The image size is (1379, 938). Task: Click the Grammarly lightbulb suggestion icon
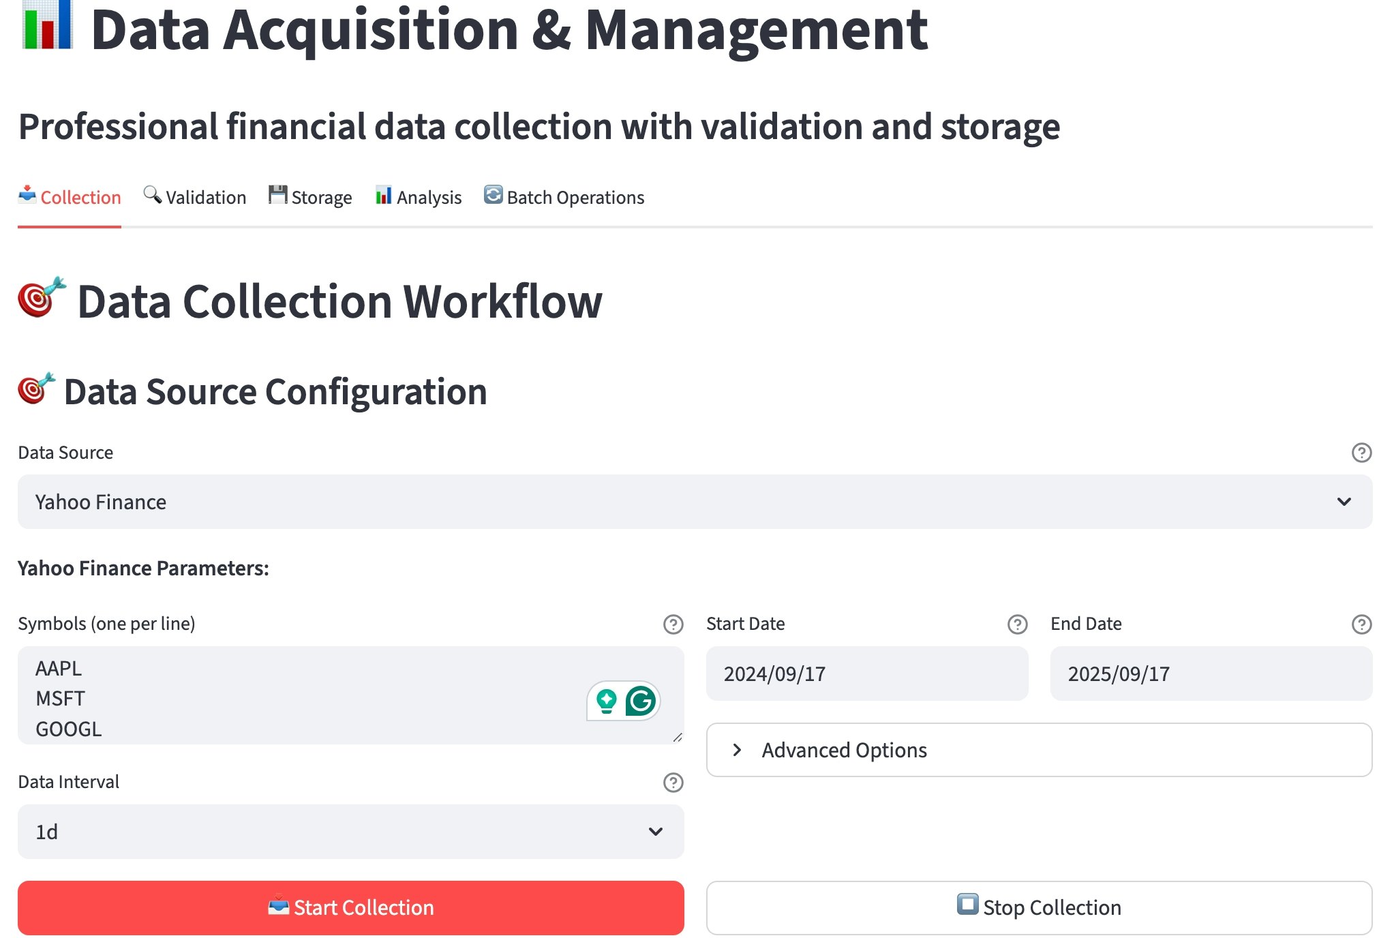click(x=606, y=701)
